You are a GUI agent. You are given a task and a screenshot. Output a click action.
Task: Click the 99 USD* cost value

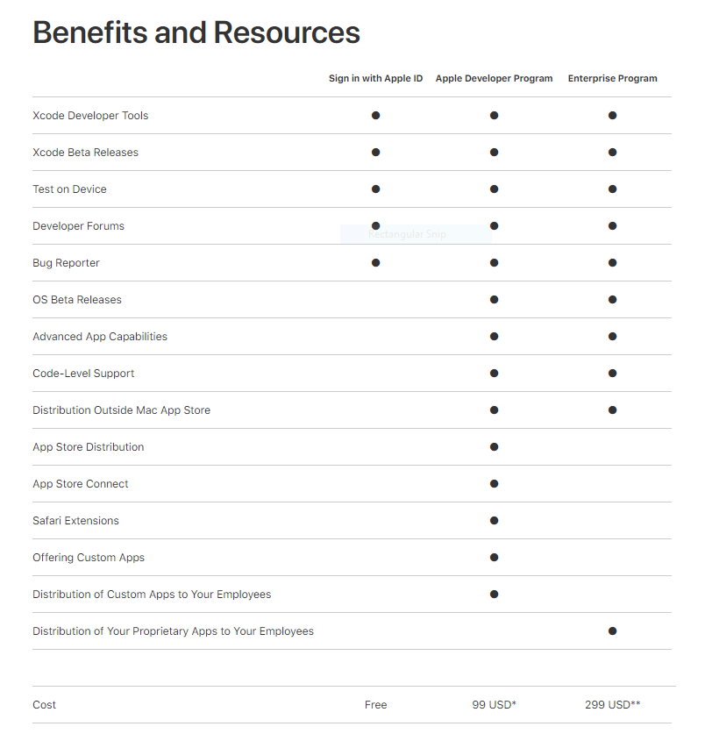[x=494, y=705]
